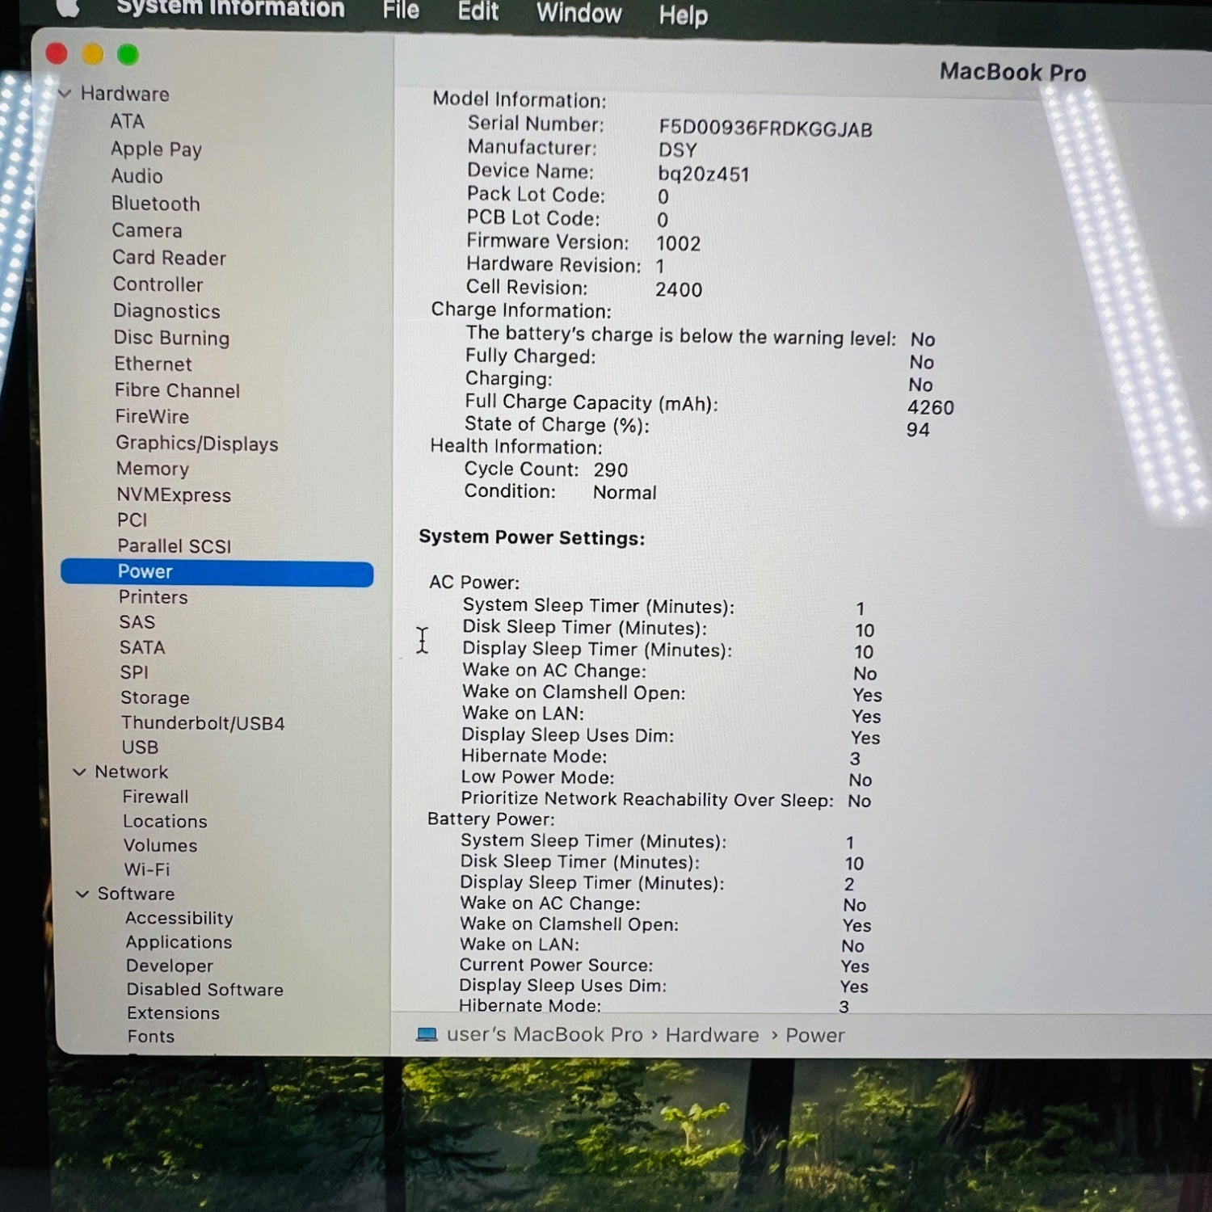Click Hardware in the path bar
The image size is (1212, 1212).
[712, 1035]
